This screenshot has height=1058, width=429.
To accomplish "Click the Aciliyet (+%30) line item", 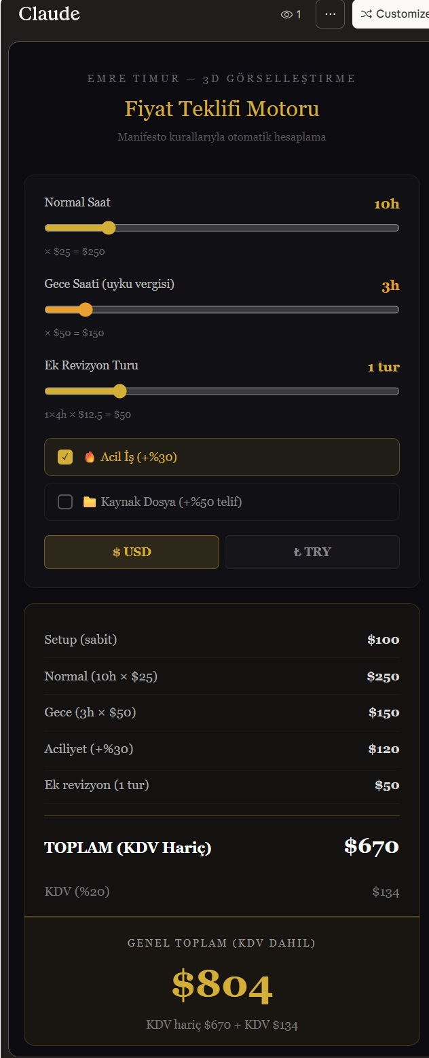I will pos(89,749).
